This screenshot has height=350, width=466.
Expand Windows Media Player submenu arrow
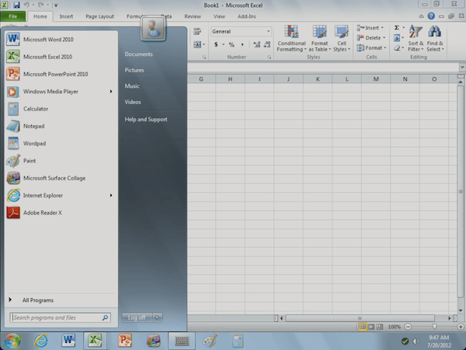point(111,91)
